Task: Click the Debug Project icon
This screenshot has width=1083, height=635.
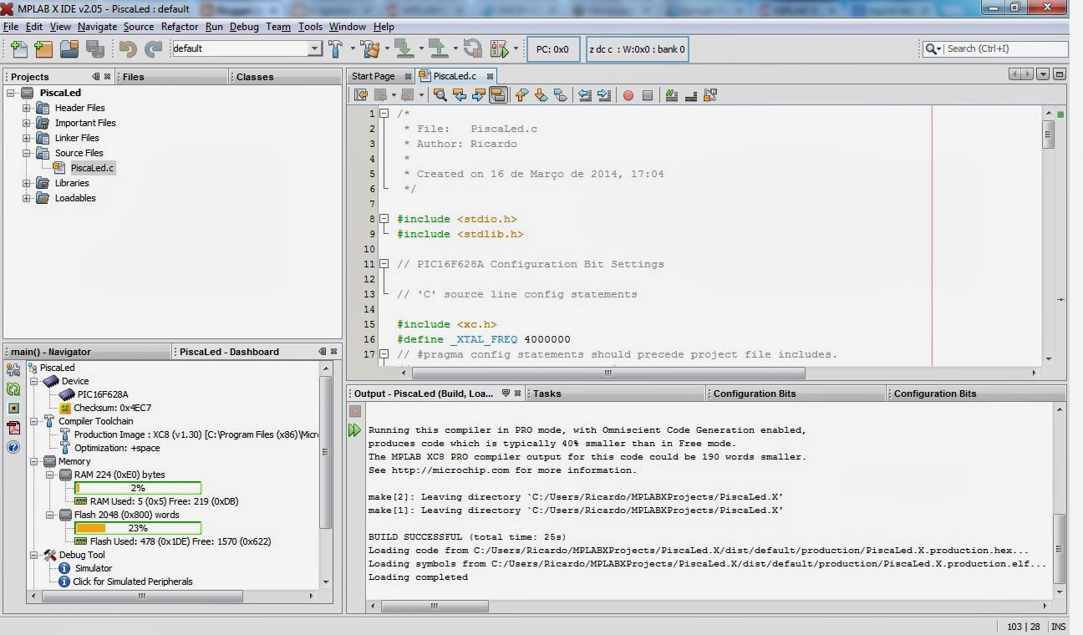Action: tap(500, 48)
